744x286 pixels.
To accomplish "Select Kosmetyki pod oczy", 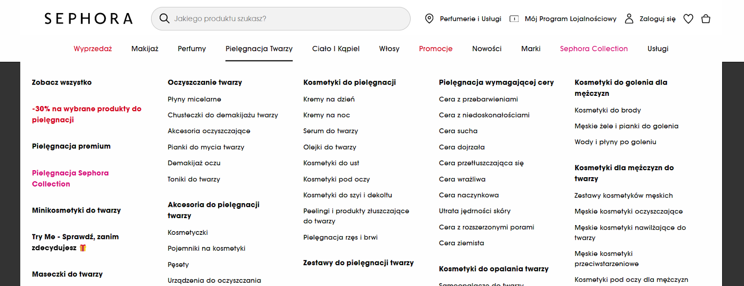I will click(337, 180).
